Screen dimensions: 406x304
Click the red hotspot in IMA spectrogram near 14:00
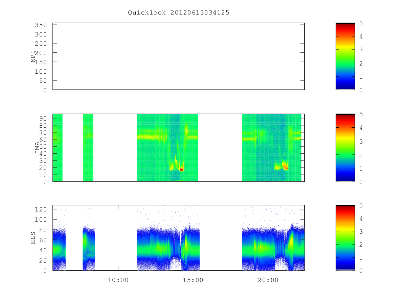[x=181, y=170]
